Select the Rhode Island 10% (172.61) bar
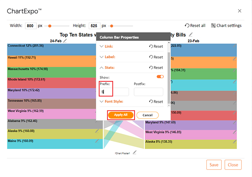 click(x=52, y=83)
